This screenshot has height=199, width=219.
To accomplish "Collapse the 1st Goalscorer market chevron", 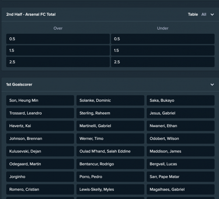I will click(212, 85).
